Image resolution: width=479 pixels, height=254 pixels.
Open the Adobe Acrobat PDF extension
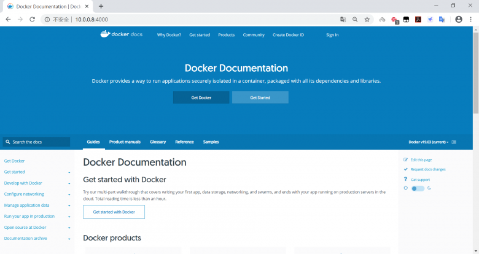tap(418, 20)
